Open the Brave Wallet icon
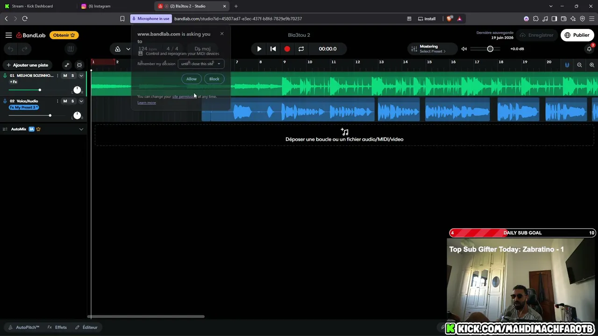 (x=564, y=19)
